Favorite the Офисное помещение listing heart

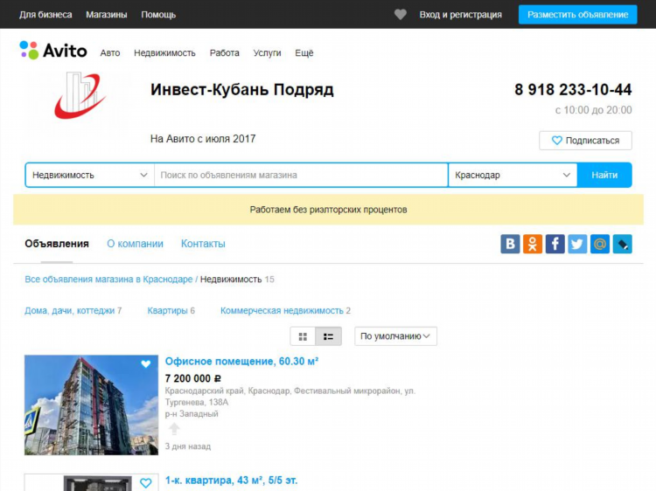145,363
